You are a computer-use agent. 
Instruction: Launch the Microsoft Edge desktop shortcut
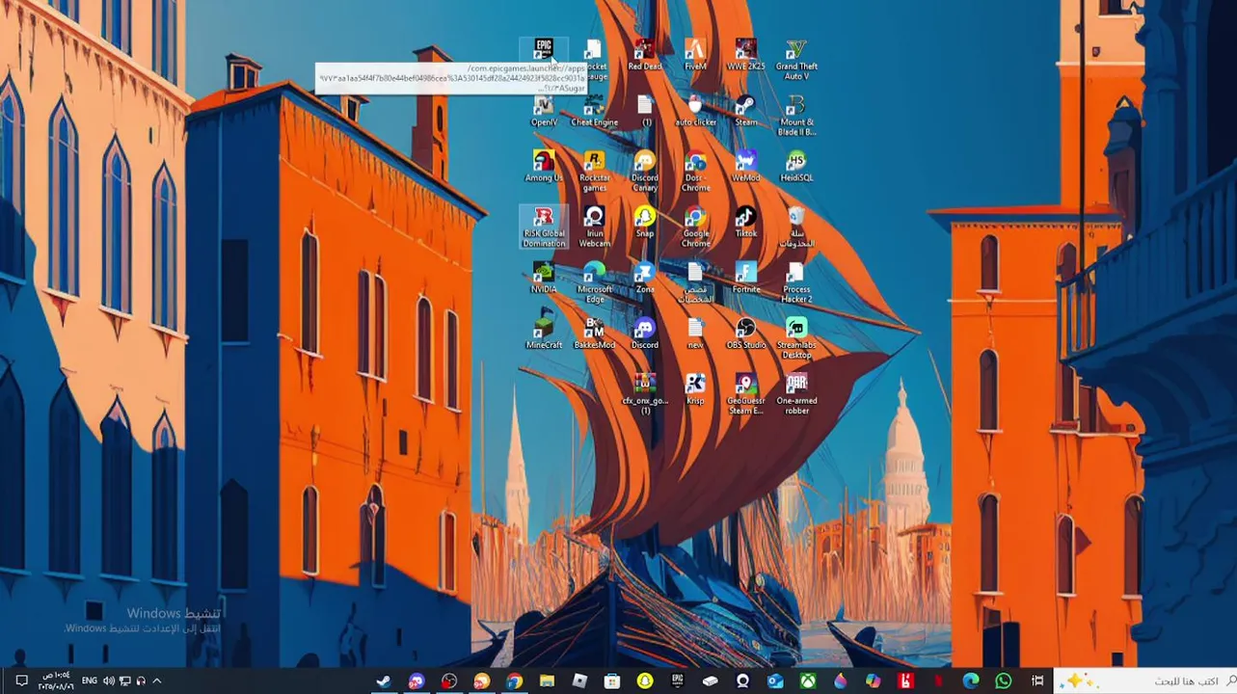coord(594,282)
